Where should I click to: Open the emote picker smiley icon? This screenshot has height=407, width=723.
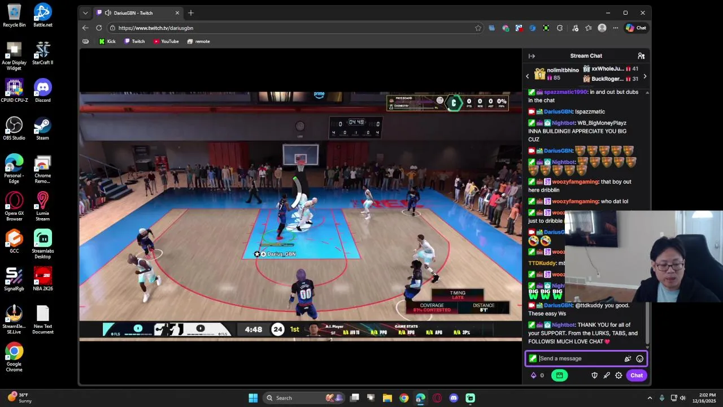click(x=639, y=358)
